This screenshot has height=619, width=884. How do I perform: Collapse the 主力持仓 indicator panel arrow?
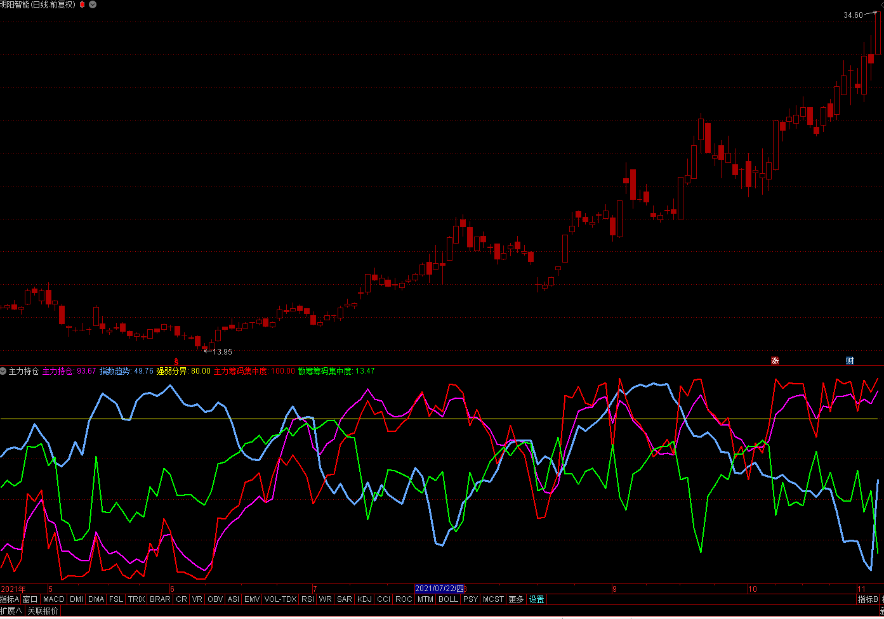(x=3, y=370)
